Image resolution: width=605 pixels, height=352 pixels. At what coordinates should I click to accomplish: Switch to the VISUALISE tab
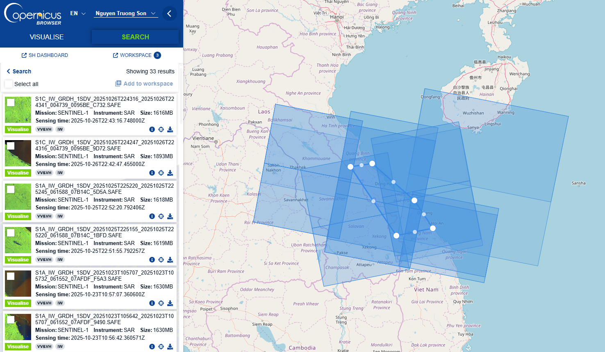46,37
